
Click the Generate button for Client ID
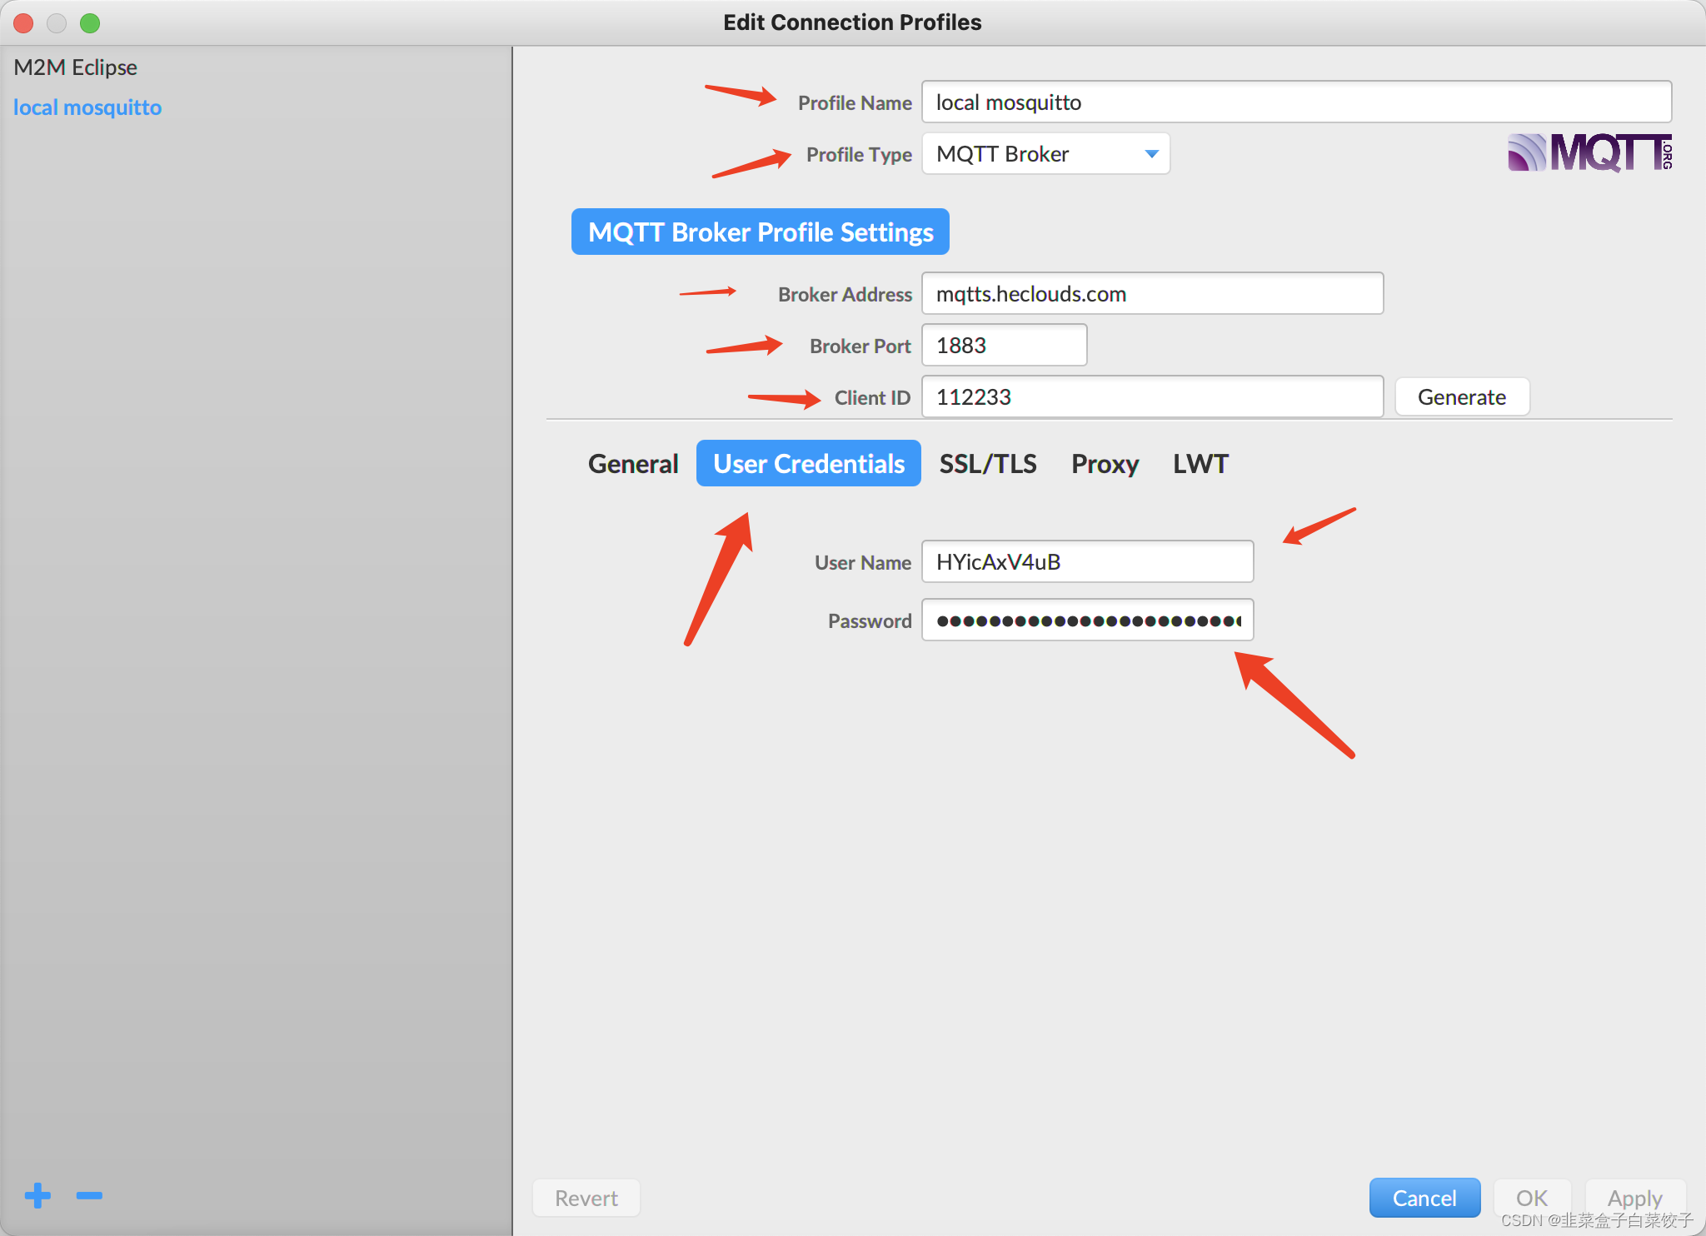tap(1461, 397)
